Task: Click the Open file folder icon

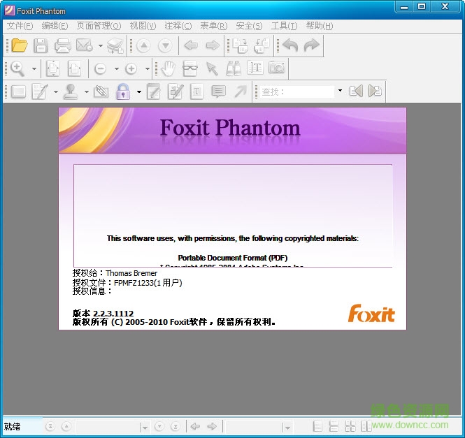Action: tap(19, 46)
